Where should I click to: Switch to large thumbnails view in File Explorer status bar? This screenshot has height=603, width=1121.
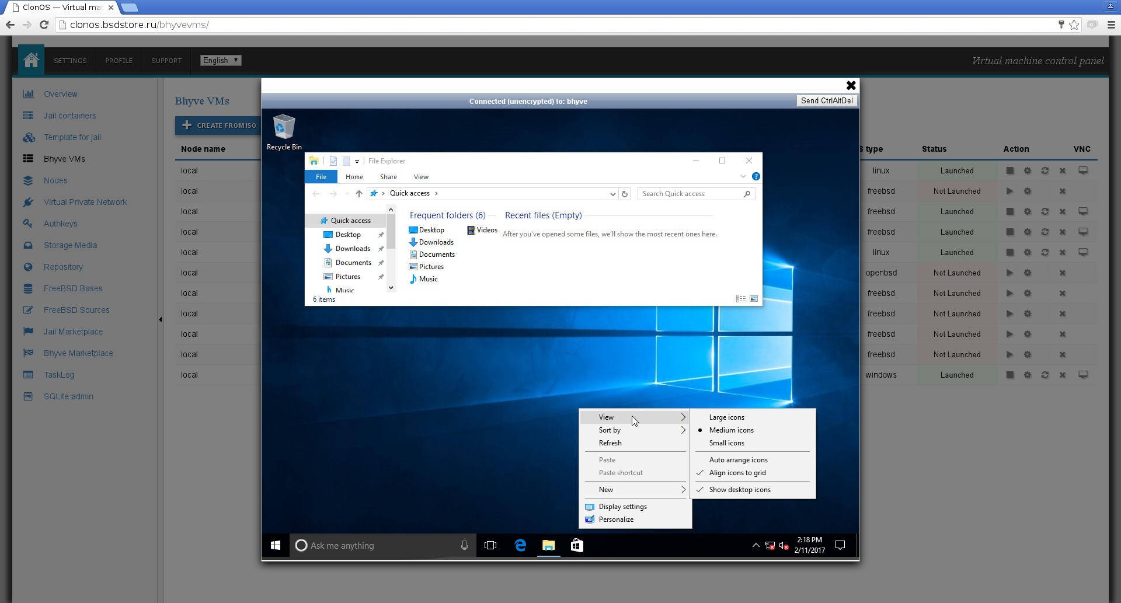point(754,299)
